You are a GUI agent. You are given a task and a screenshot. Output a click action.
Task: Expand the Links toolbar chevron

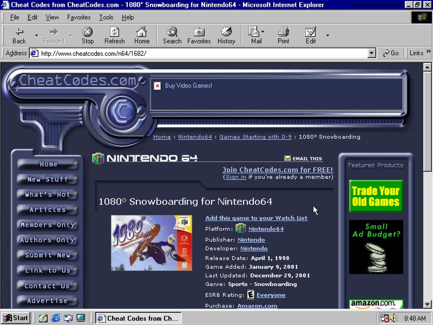pos(428,52)
